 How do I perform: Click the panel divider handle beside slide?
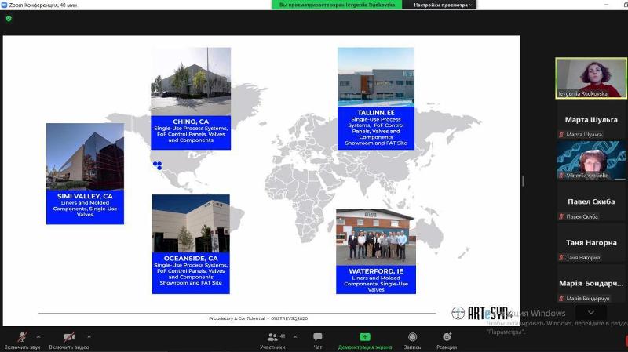[x=523, y=181]
